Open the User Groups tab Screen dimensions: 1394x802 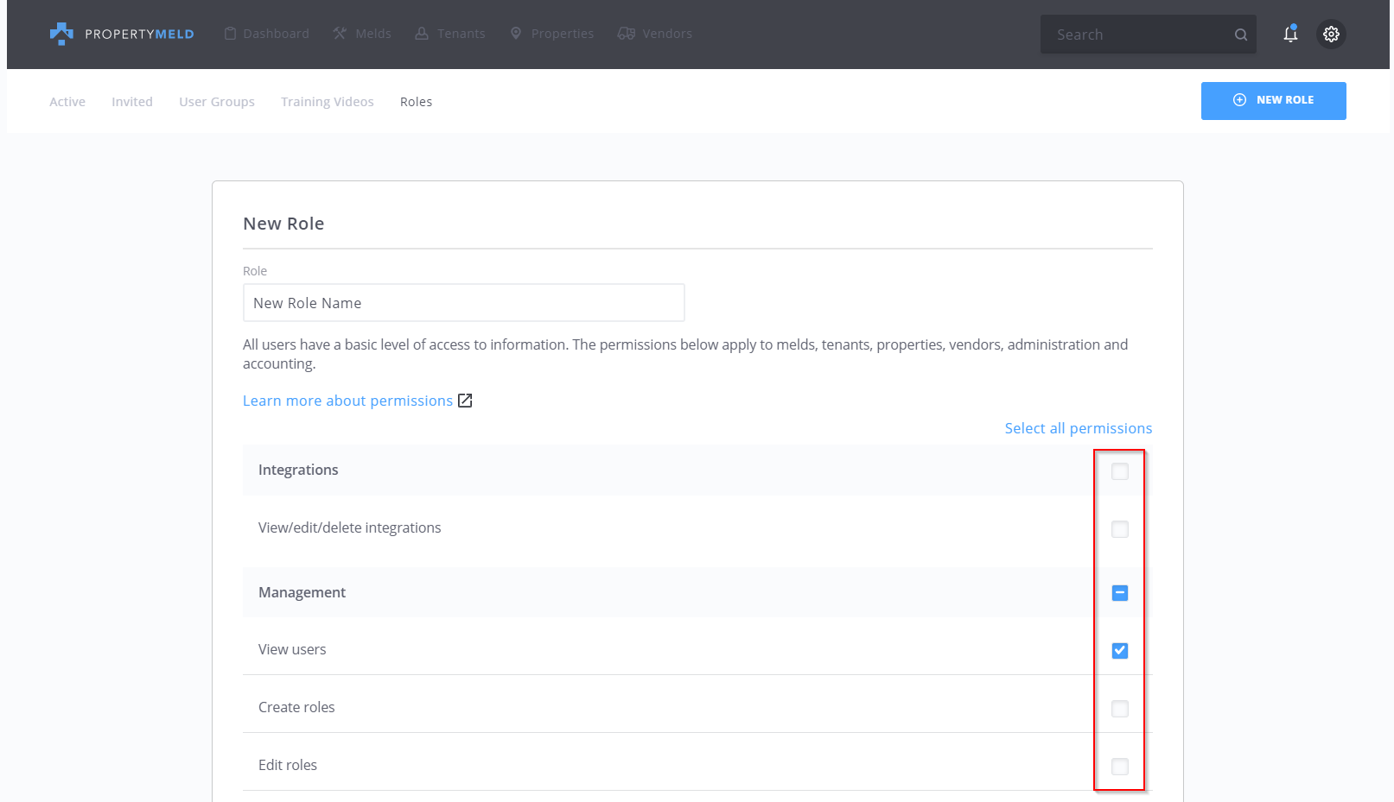[x=217, y=102]
